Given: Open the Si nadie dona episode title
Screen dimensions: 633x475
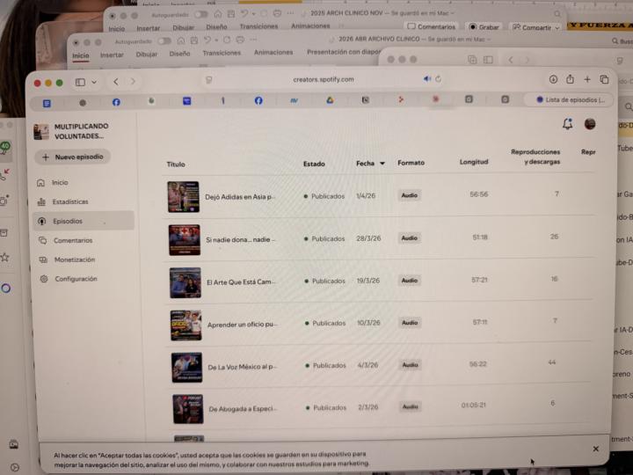Looking at the screenshot, I should pyautogui.click(x=241, y=239).
